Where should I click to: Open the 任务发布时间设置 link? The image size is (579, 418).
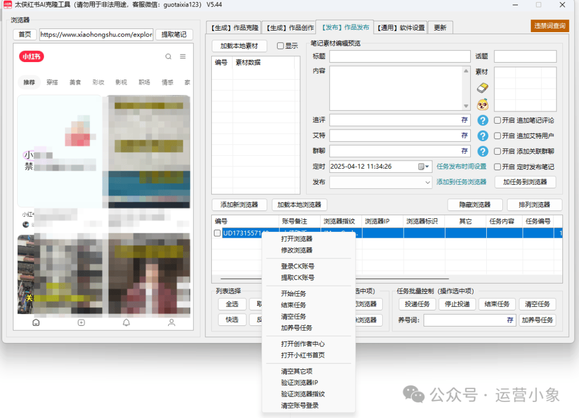(x=461, y=166)
